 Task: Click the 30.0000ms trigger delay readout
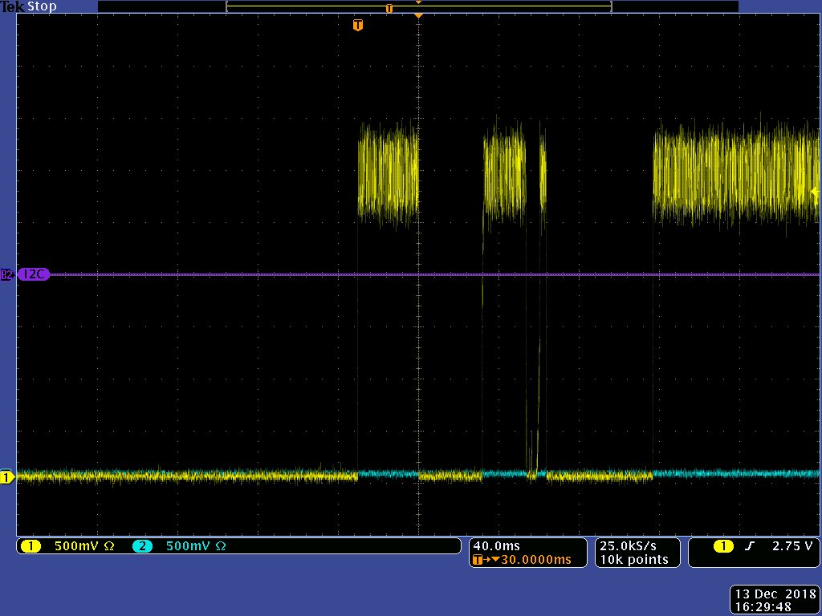[535, 559]
